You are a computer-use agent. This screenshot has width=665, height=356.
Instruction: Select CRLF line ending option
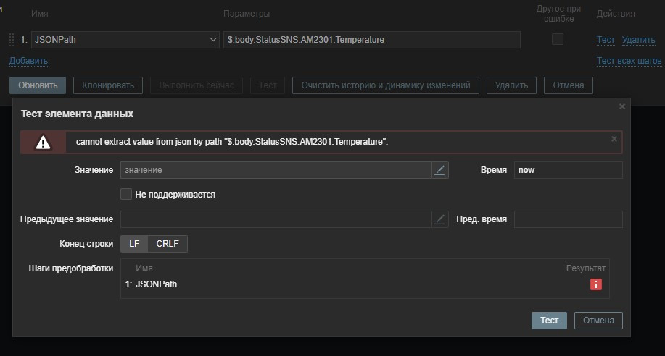[168, 244]
